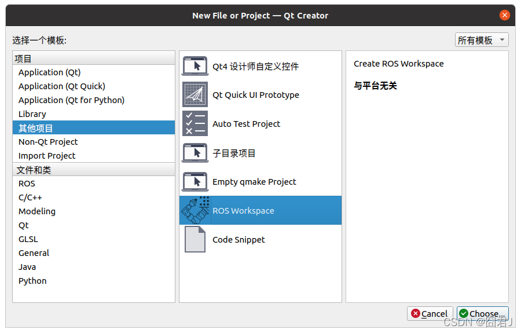Screen dimensions: 521x333
Task: Select the C/C++ files category
Action: point(30,197)
